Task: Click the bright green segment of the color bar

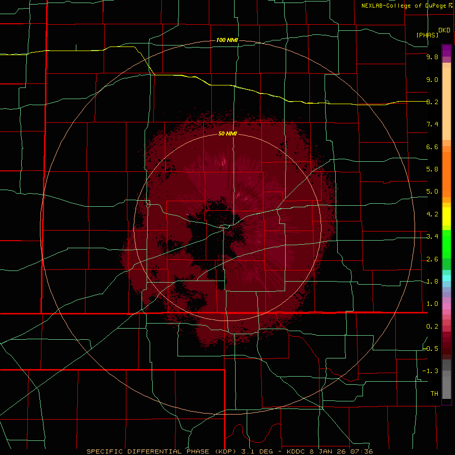Action: tap(446, 244)
